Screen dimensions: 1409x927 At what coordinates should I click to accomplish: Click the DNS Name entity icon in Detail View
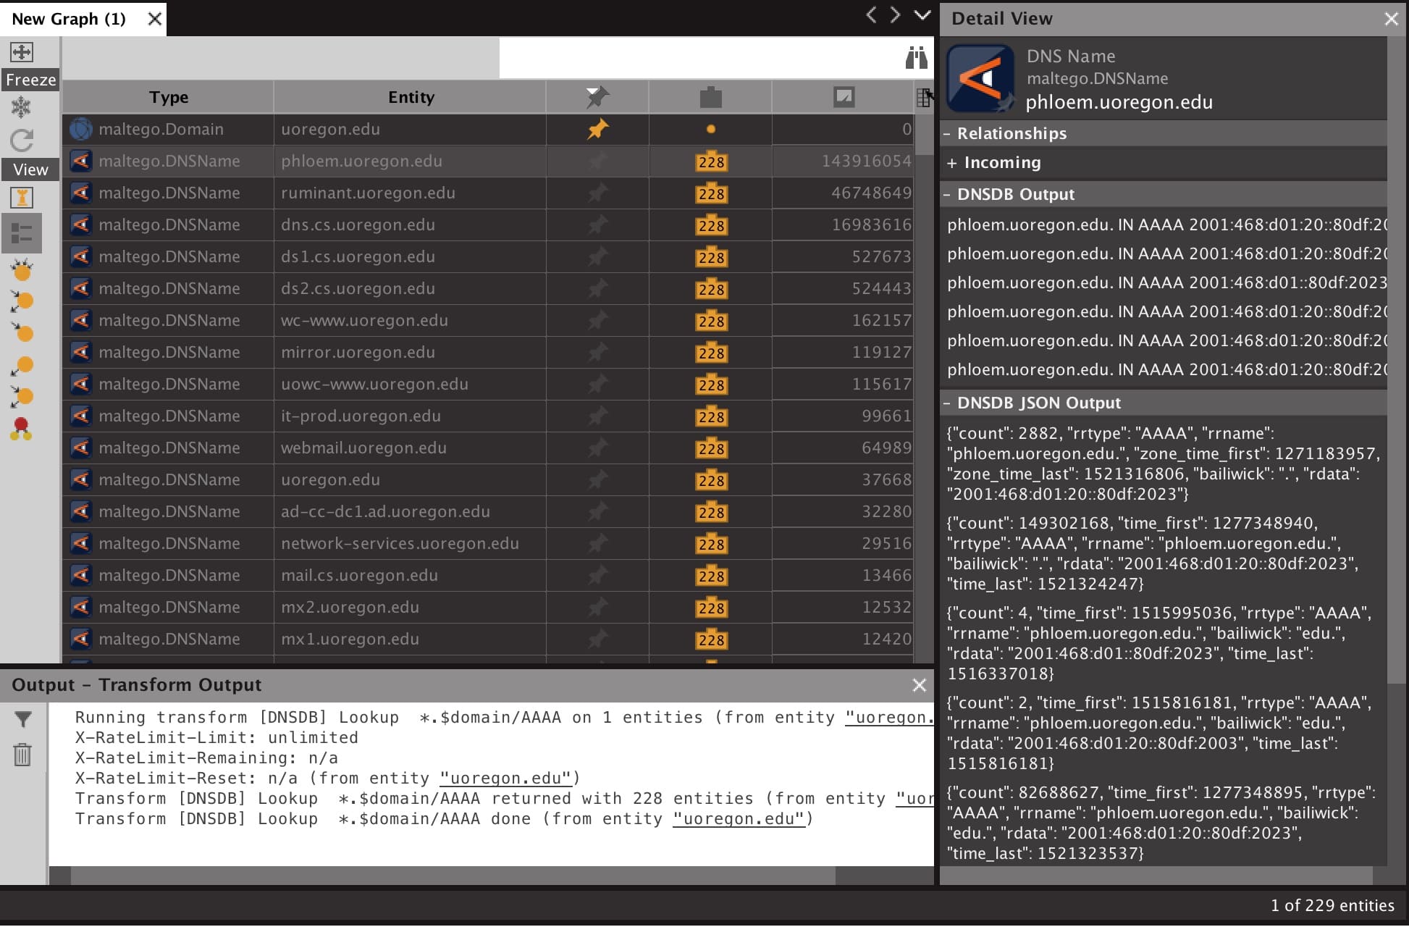click(980, 78)
